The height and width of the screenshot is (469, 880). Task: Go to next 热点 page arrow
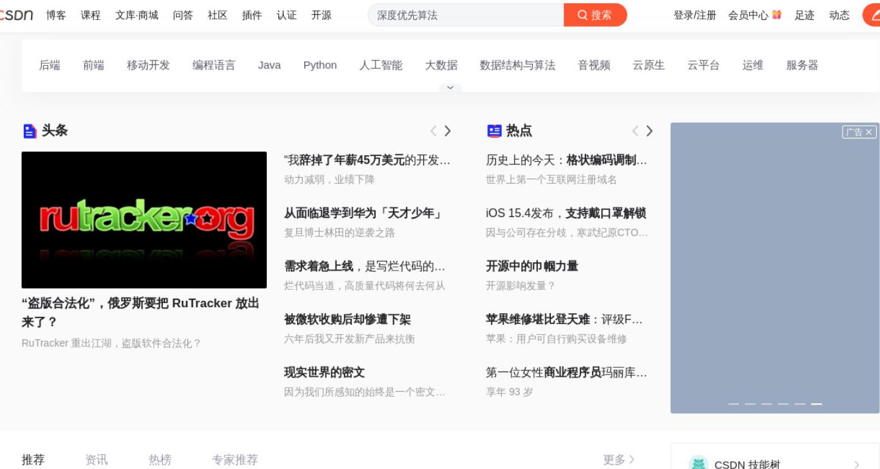pyautogui.click(x=649, y=131)
